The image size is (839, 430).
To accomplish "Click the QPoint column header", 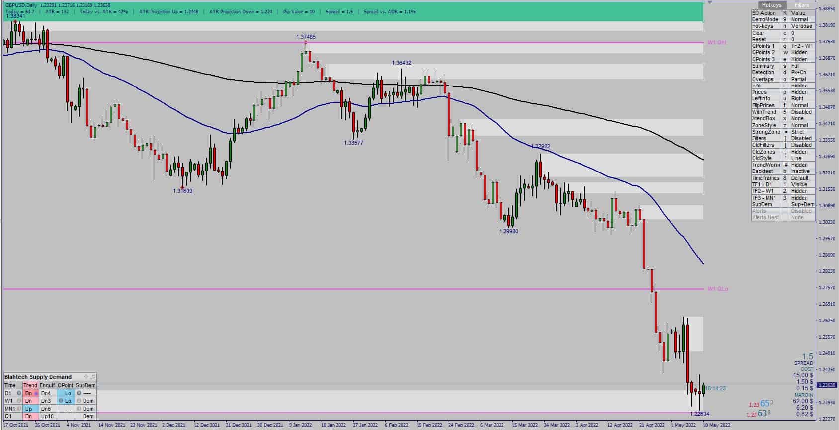I will [66, 385].
